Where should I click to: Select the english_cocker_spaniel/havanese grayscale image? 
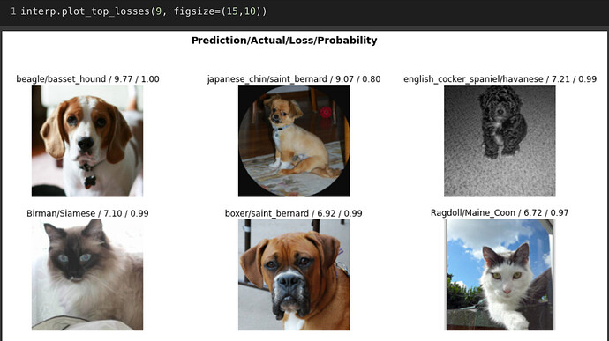tap(500, 141)
